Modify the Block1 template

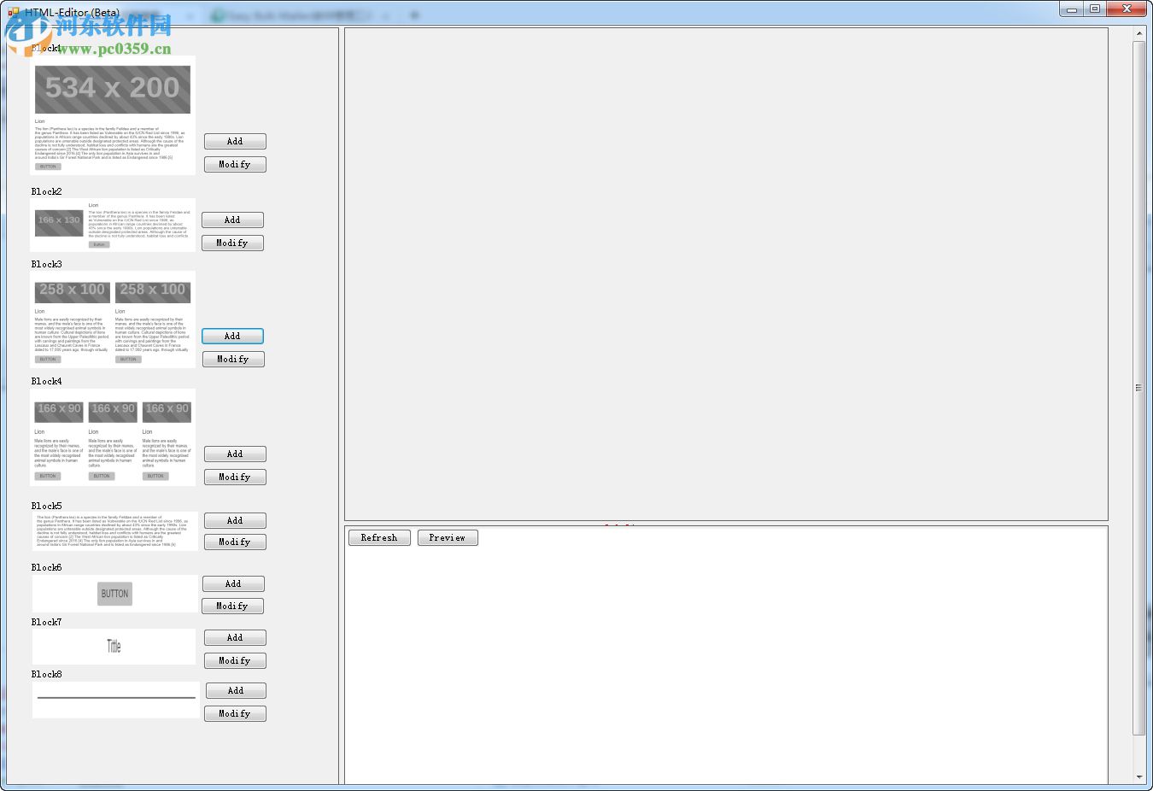(x=235, y=164)
